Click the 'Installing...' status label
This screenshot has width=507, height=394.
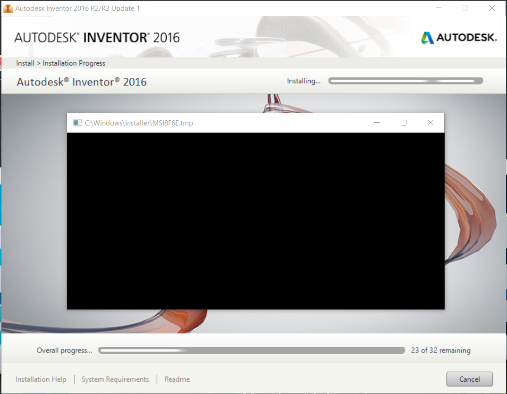click(304, 81)
